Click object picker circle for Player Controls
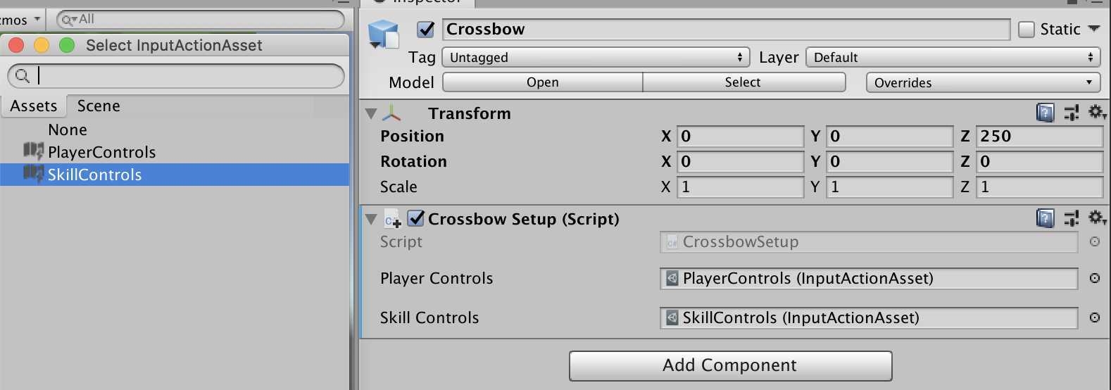The width and height of the screenshot is (1111, 390). (1095, 278)
